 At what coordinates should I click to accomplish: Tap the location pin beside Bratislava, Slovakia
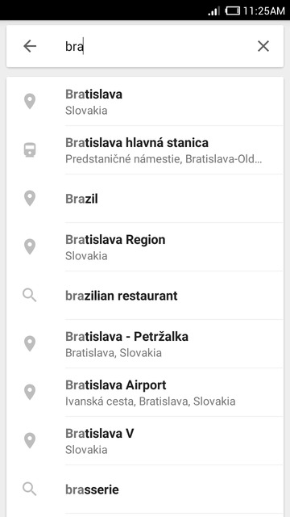pos(30,101)
